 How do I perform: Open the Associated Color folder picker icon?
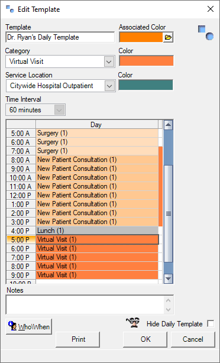(168, 37)
